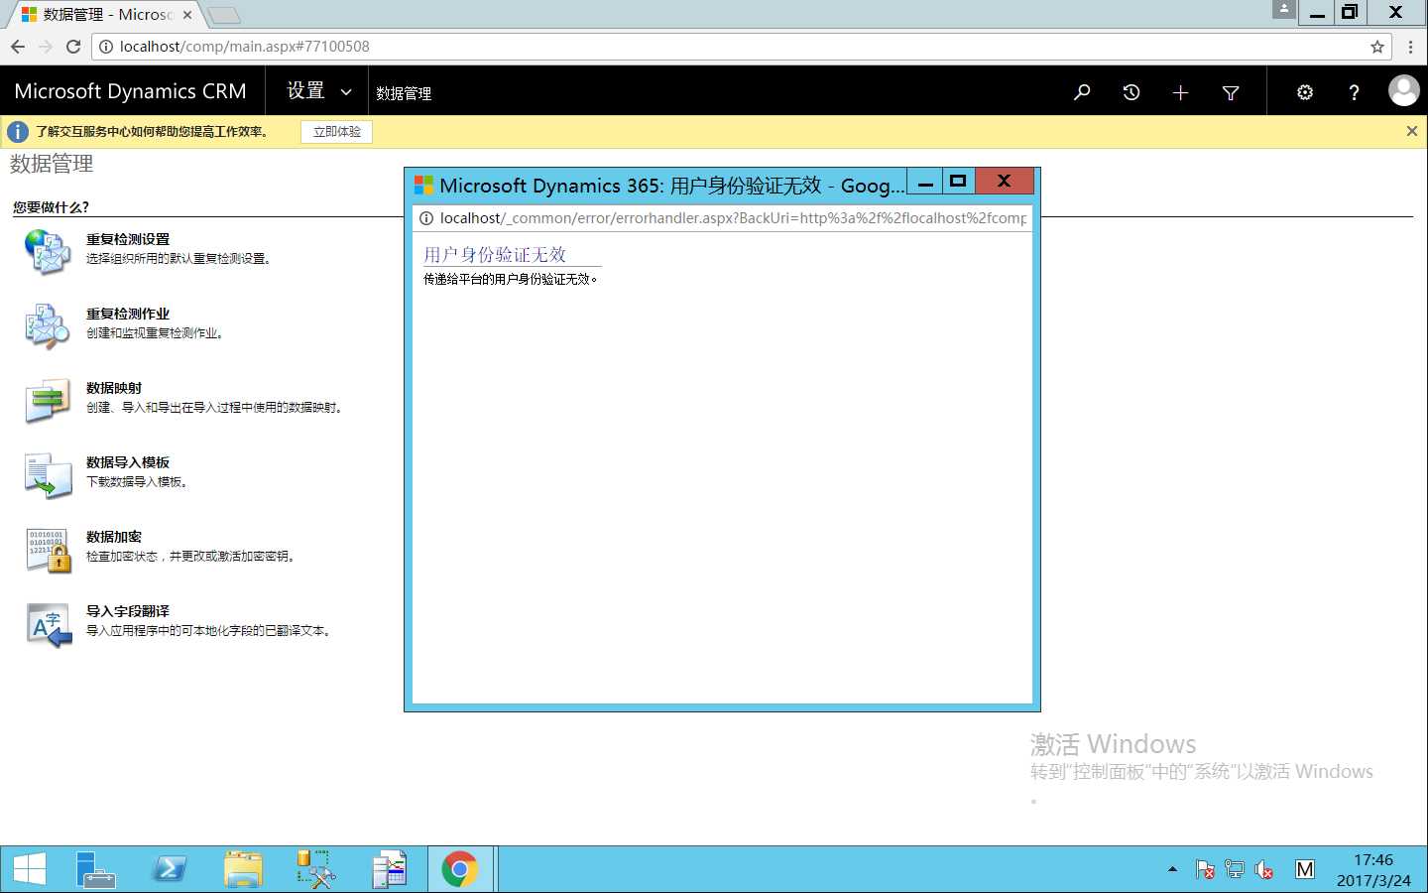Open 数据加密 link

[114, 537]
